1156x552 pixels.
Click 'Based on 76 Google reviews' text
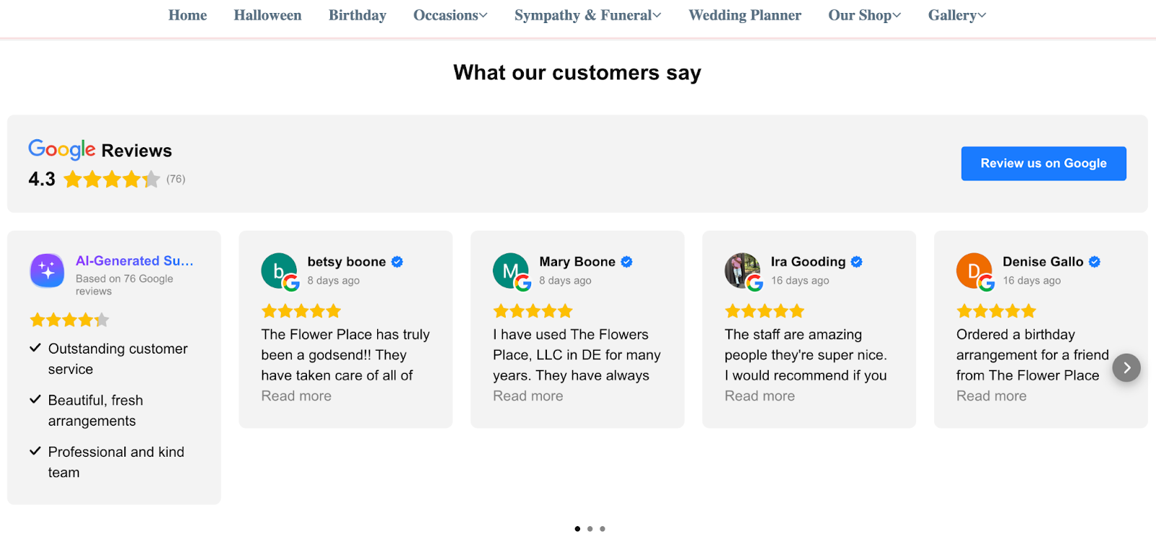coord(124,284)
